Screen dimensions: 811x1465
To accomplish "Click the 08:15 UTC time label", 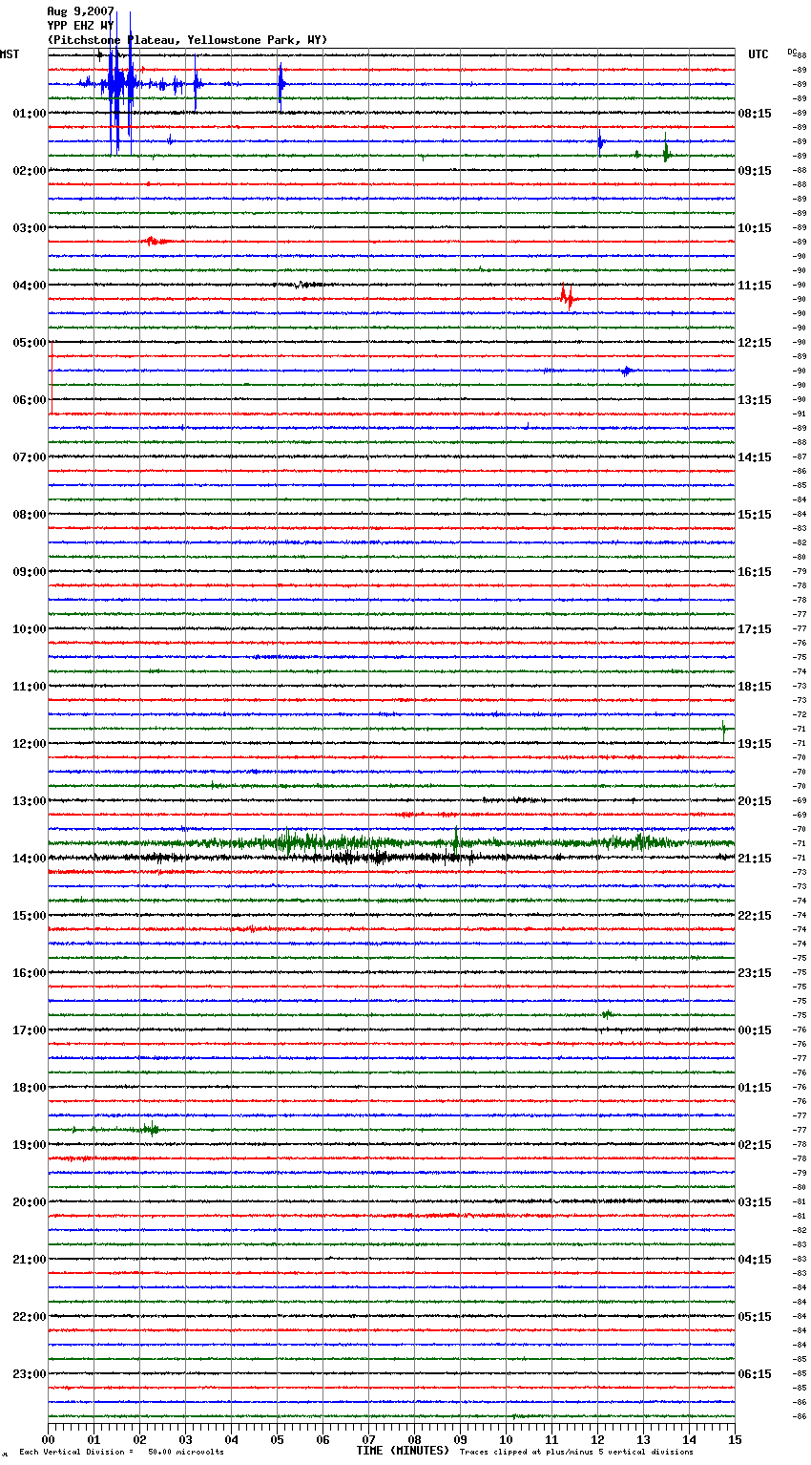I will (755, 113).
